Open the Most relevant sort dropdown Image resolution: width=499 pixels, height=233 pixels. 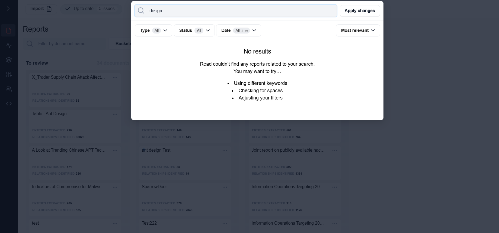pos(358,30)
